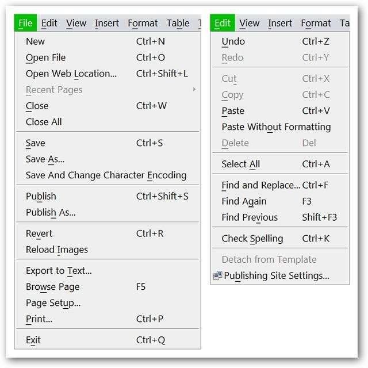Click Select All in Edit menu

coord(240,164)
